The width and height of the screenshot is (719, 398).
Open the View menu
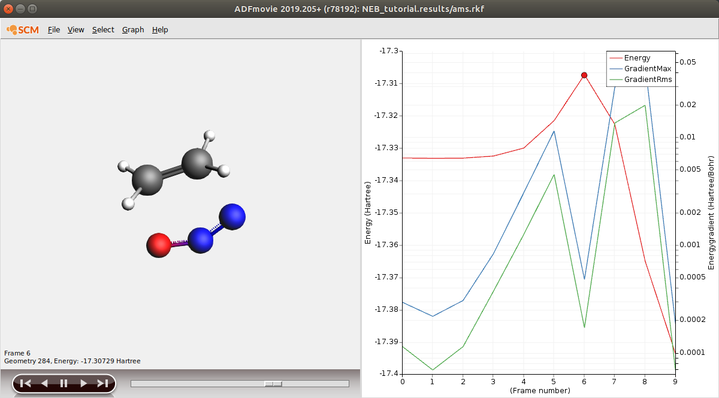pos(76,29)
